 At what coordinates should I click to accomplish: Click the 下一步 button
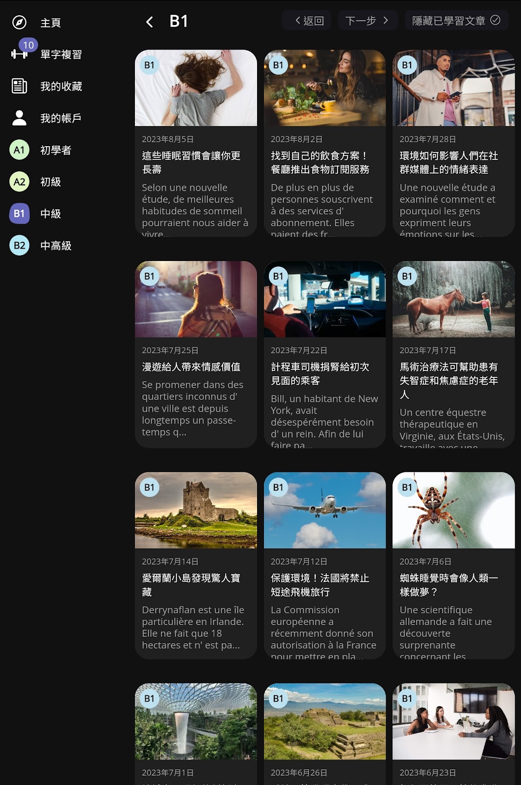[367, 20]
